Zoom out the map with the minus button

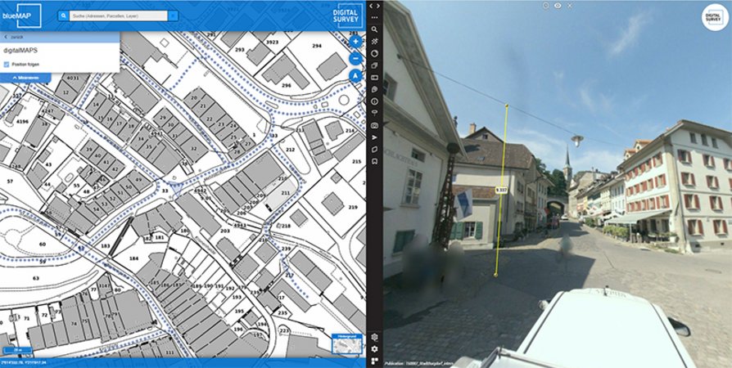pyautogui.click(x=355, y=59)
